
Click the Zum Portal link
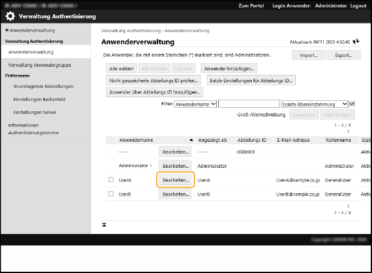[x=250, y=5]
